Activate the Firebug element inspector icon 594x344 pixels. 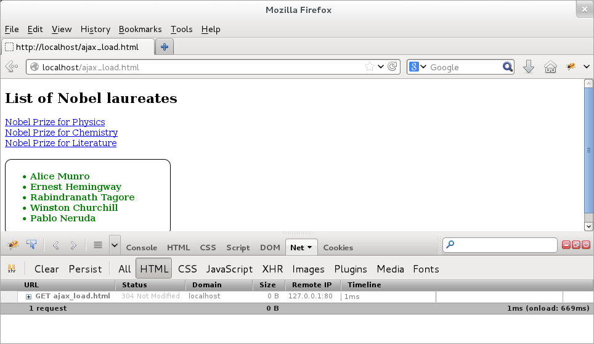[31, 246]
